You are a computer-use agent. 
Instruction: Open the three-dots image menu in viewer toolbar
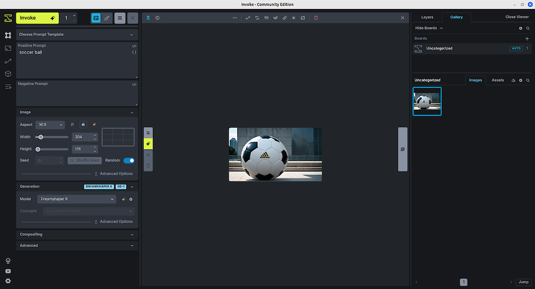click(235, 18)
